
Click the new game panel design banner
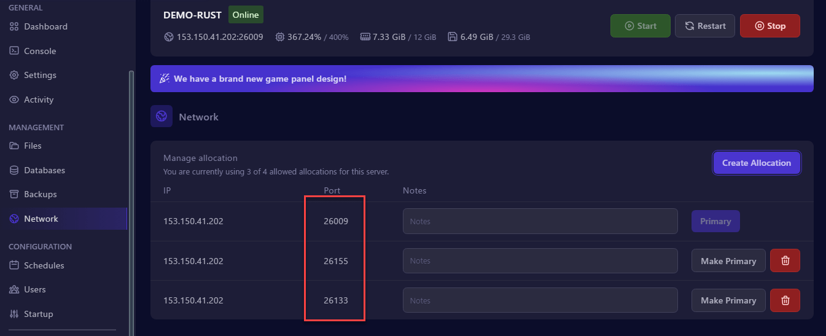(482, 79)
